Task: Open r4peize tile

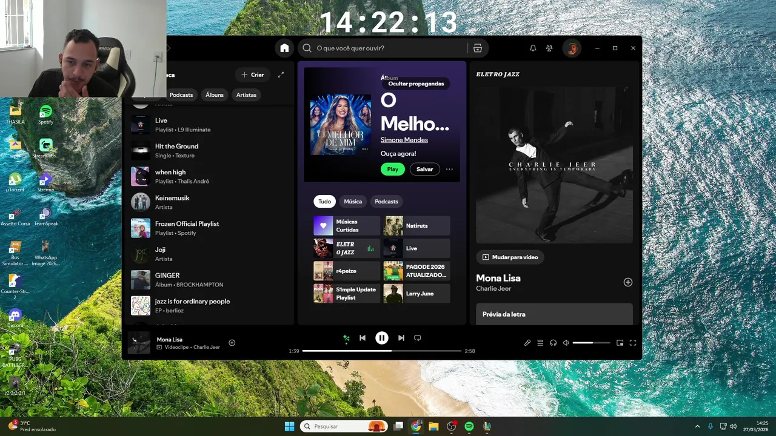Action: 347,271
